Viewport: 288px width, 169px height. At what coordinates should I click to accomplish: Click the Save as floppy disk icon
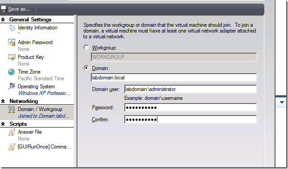tap(4, 9)
